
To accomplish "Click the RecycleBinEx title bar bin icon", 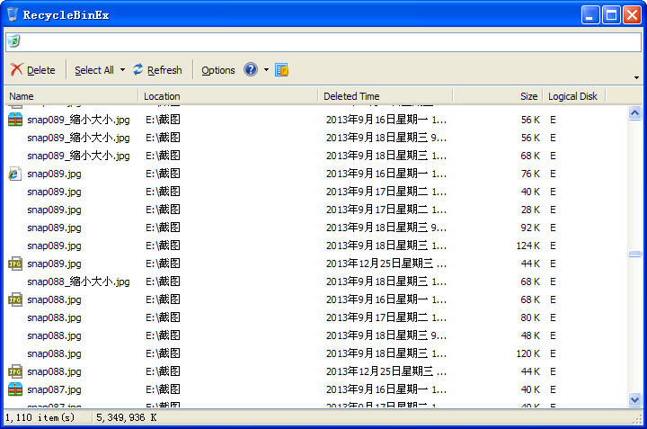I will click(x=13, y=14).
